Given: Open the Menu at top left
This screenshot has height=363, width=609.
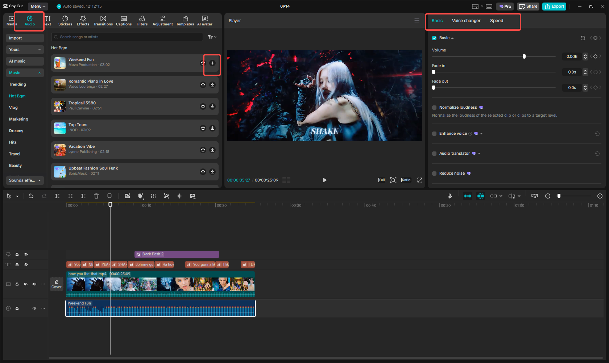Looking at the screenshot, I should (38, 6).
